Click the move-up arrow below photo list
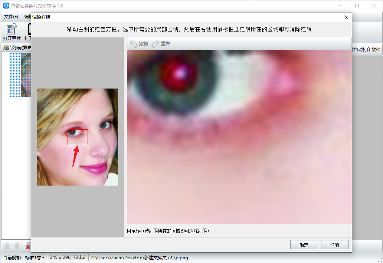The width and height of the screenshot is (383, 263). [x=7, y=246]
